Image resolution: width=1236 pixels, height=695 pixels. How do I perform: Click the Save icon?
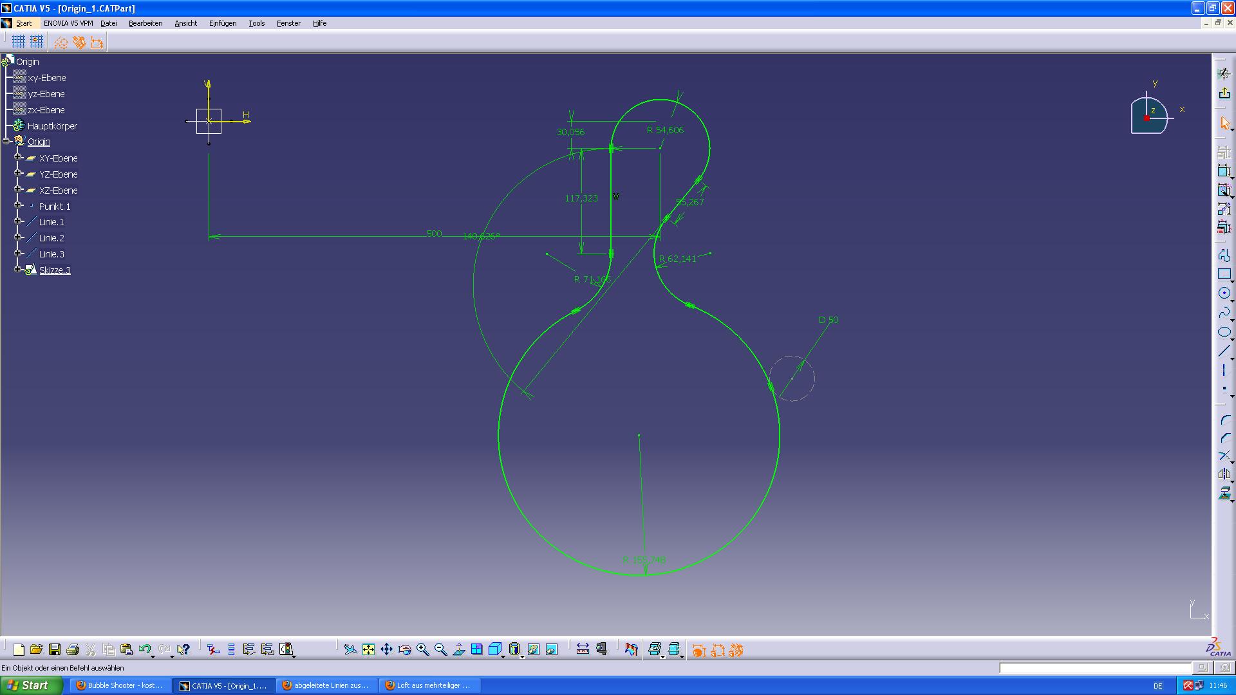(55, 649)
